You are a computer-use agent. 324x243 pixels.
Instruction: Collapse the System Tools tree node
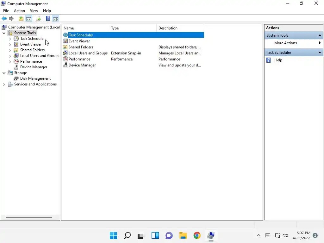pyautogui.click(x=4, y=33)
